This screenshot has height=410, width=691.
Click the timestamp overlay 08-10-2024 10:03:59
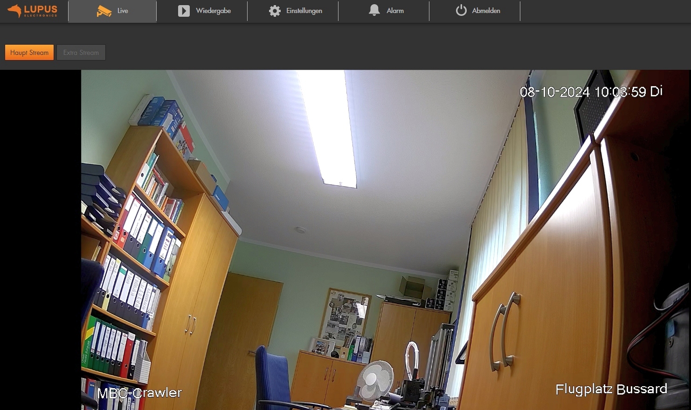click(x=591, y=92)
